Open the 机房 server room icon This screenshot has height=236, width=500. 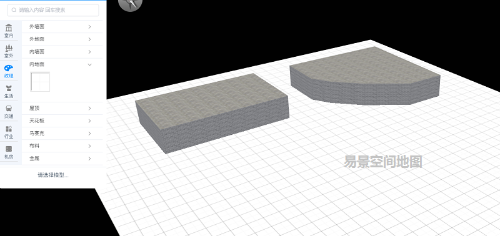click(x=9, y=149)
